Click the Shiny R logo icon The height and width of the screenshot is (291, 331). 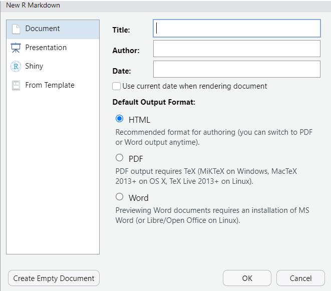click(x=16, y=67)
